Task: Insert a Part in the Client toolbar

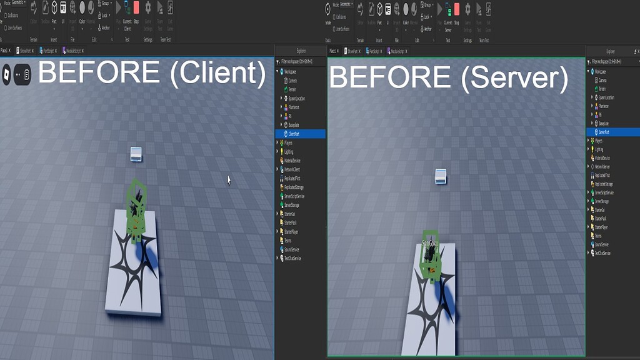Action: pyautogui.click(x=54, y=7)
